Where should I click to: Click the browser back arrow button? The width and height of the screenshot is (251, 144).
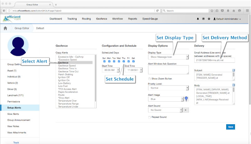pos(4,11)
